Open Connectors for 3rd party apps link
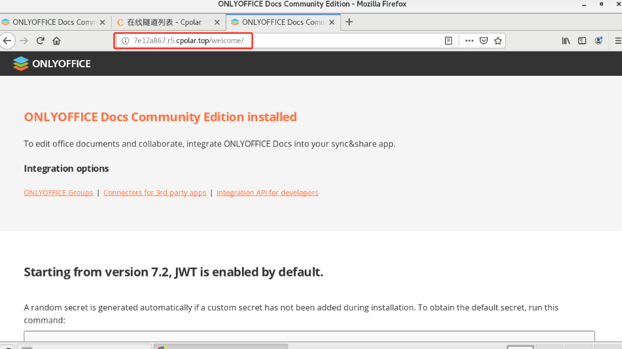 [x=154, y=193]
